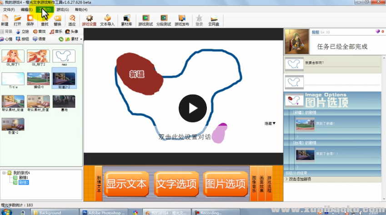Open the 素材 dropdown arrow

[81, 40]
